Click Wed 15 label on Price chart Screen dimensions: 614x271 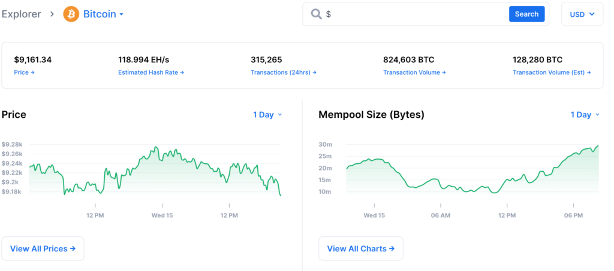(x=162, y=215)
